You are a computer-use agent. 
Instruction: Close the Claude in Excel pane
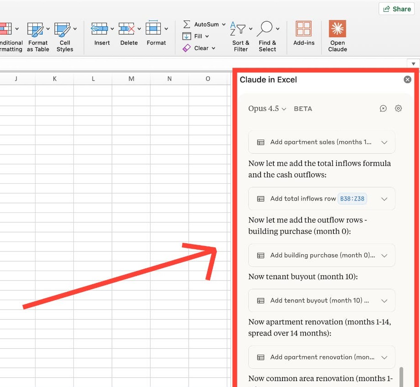coord(407,80)
